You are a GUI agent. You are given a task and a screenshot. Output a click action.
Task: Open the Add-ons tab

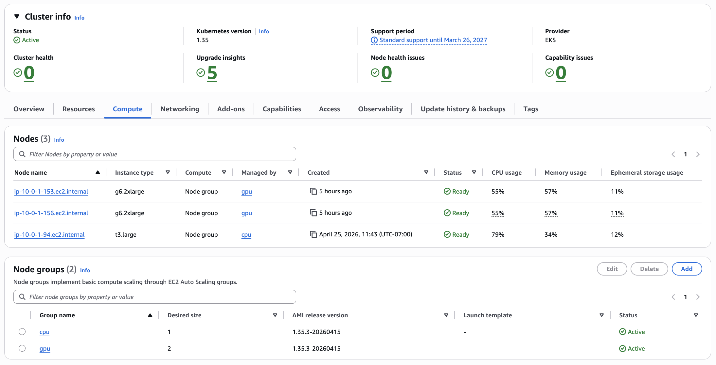[x=231, y=109]
